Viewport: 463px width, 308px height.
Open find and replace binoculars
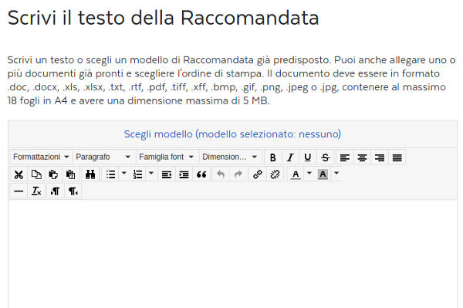coord(90,174)
